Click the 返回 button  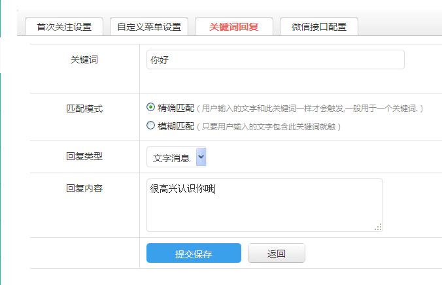point(277,254)
